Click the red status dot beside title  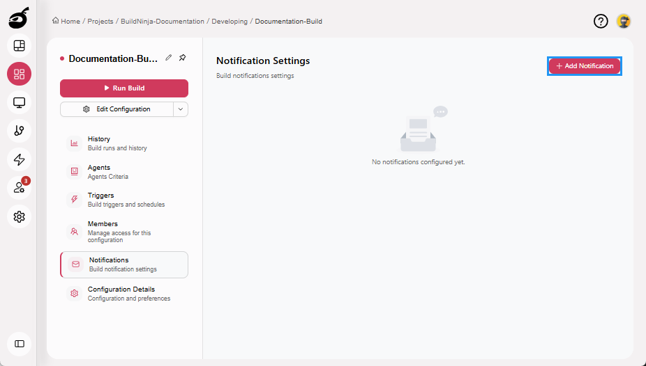coord(62,58)
